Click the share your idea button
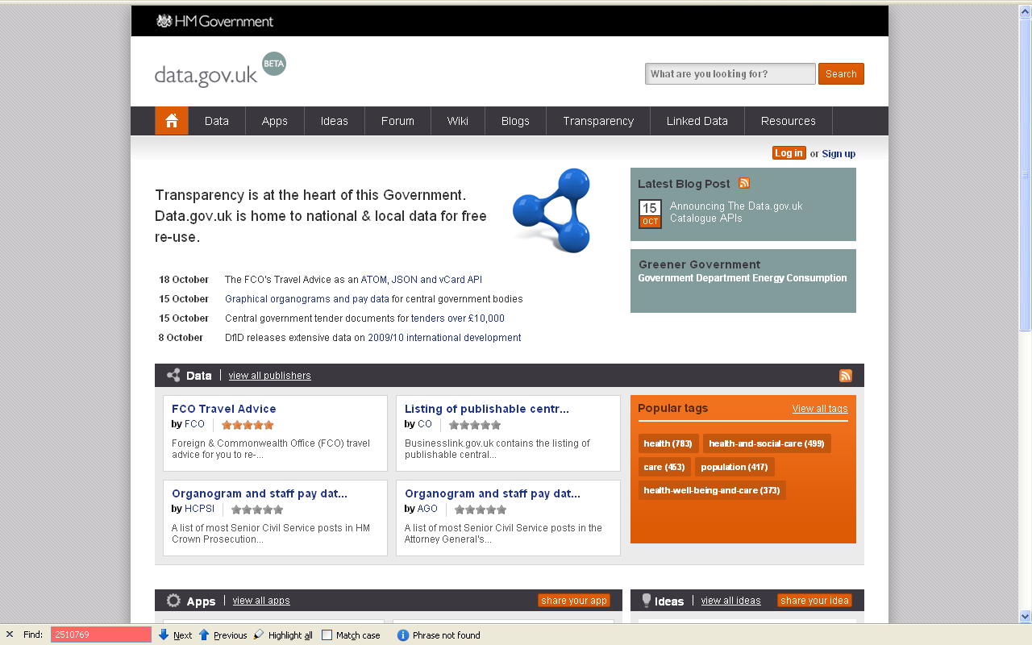The height and width of the screenshot is (645, 1032). 815,601
